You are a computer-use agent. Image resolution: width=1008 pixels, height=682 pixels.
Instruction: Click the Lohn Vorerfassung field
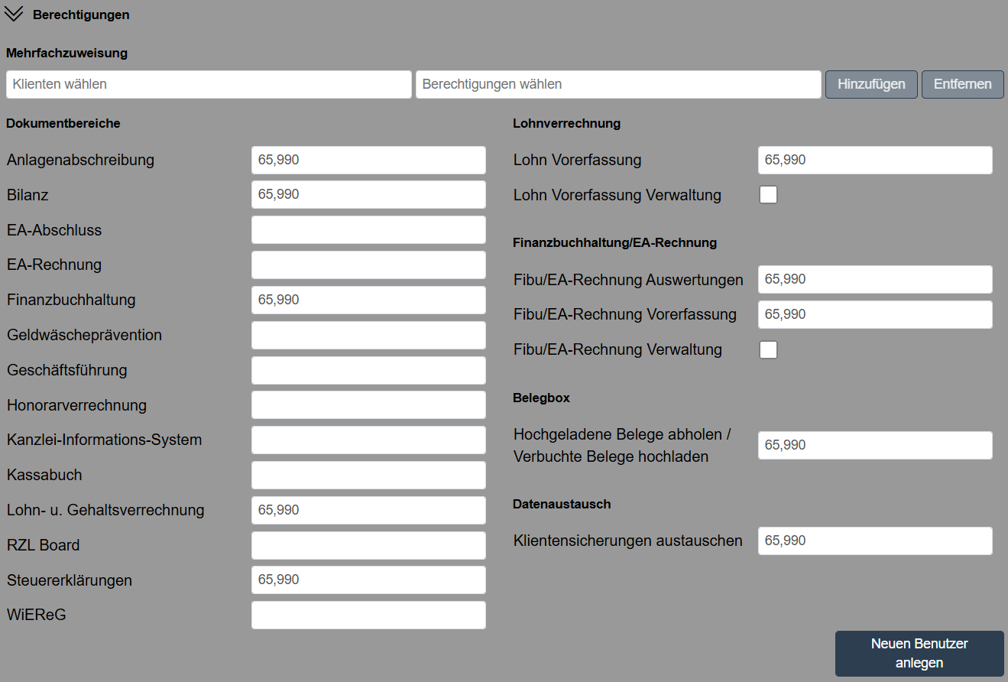(x=875, y=160)
